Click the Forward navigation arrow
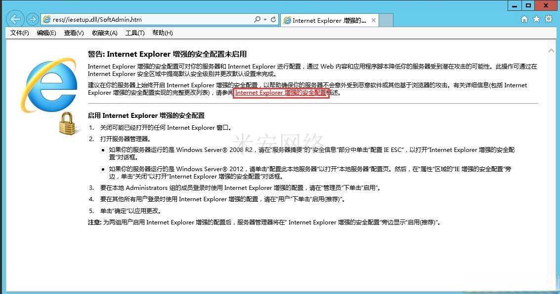Image resolution: width=560 pixels, height=294 pixels. click(x=33, y=19)
